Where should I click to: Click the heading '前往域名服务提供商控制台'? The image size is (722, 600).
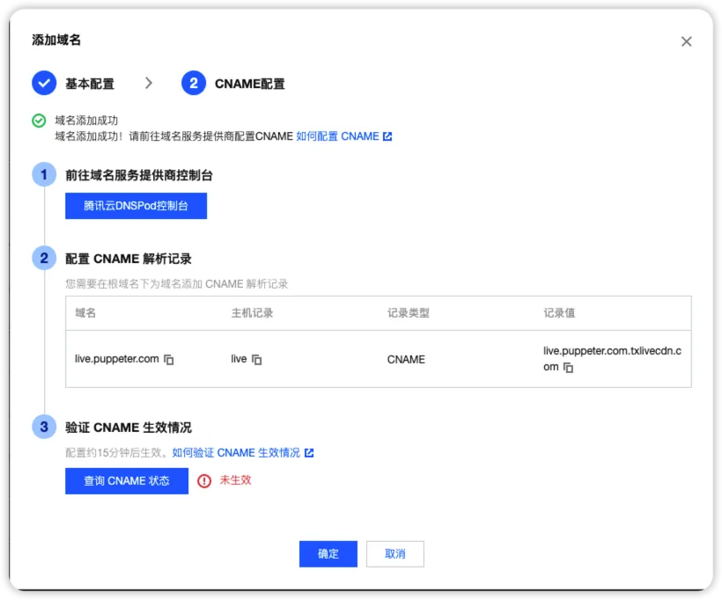[138, 175]
